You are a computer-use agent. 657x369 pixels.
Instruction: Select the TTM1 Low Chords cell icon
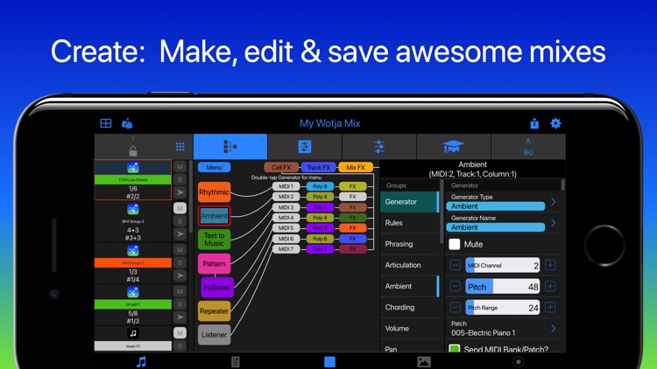pos(133,168)
